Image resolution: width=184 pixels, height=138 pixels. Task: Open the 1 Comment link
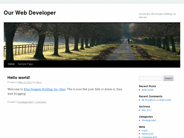pyautogui.click(x=40, y=102)
